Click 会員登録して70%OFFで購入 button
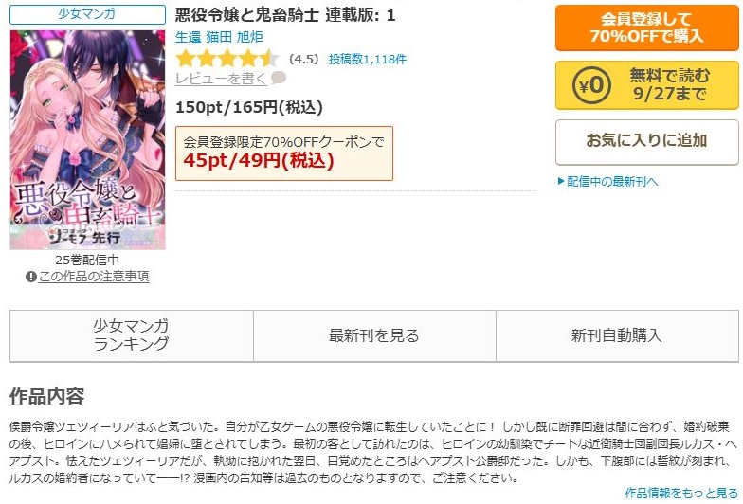This screenshot has width=743, height=504. pos(646,28)
